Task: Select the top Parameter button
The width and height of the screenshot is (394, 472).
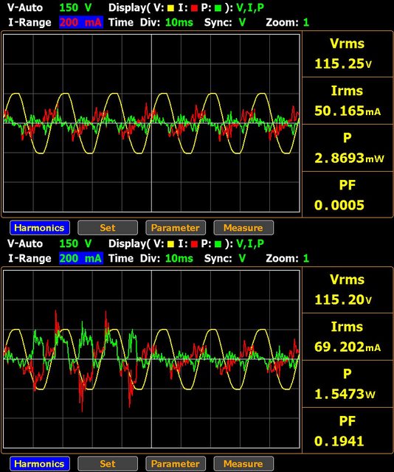Action: coord(176,228)
